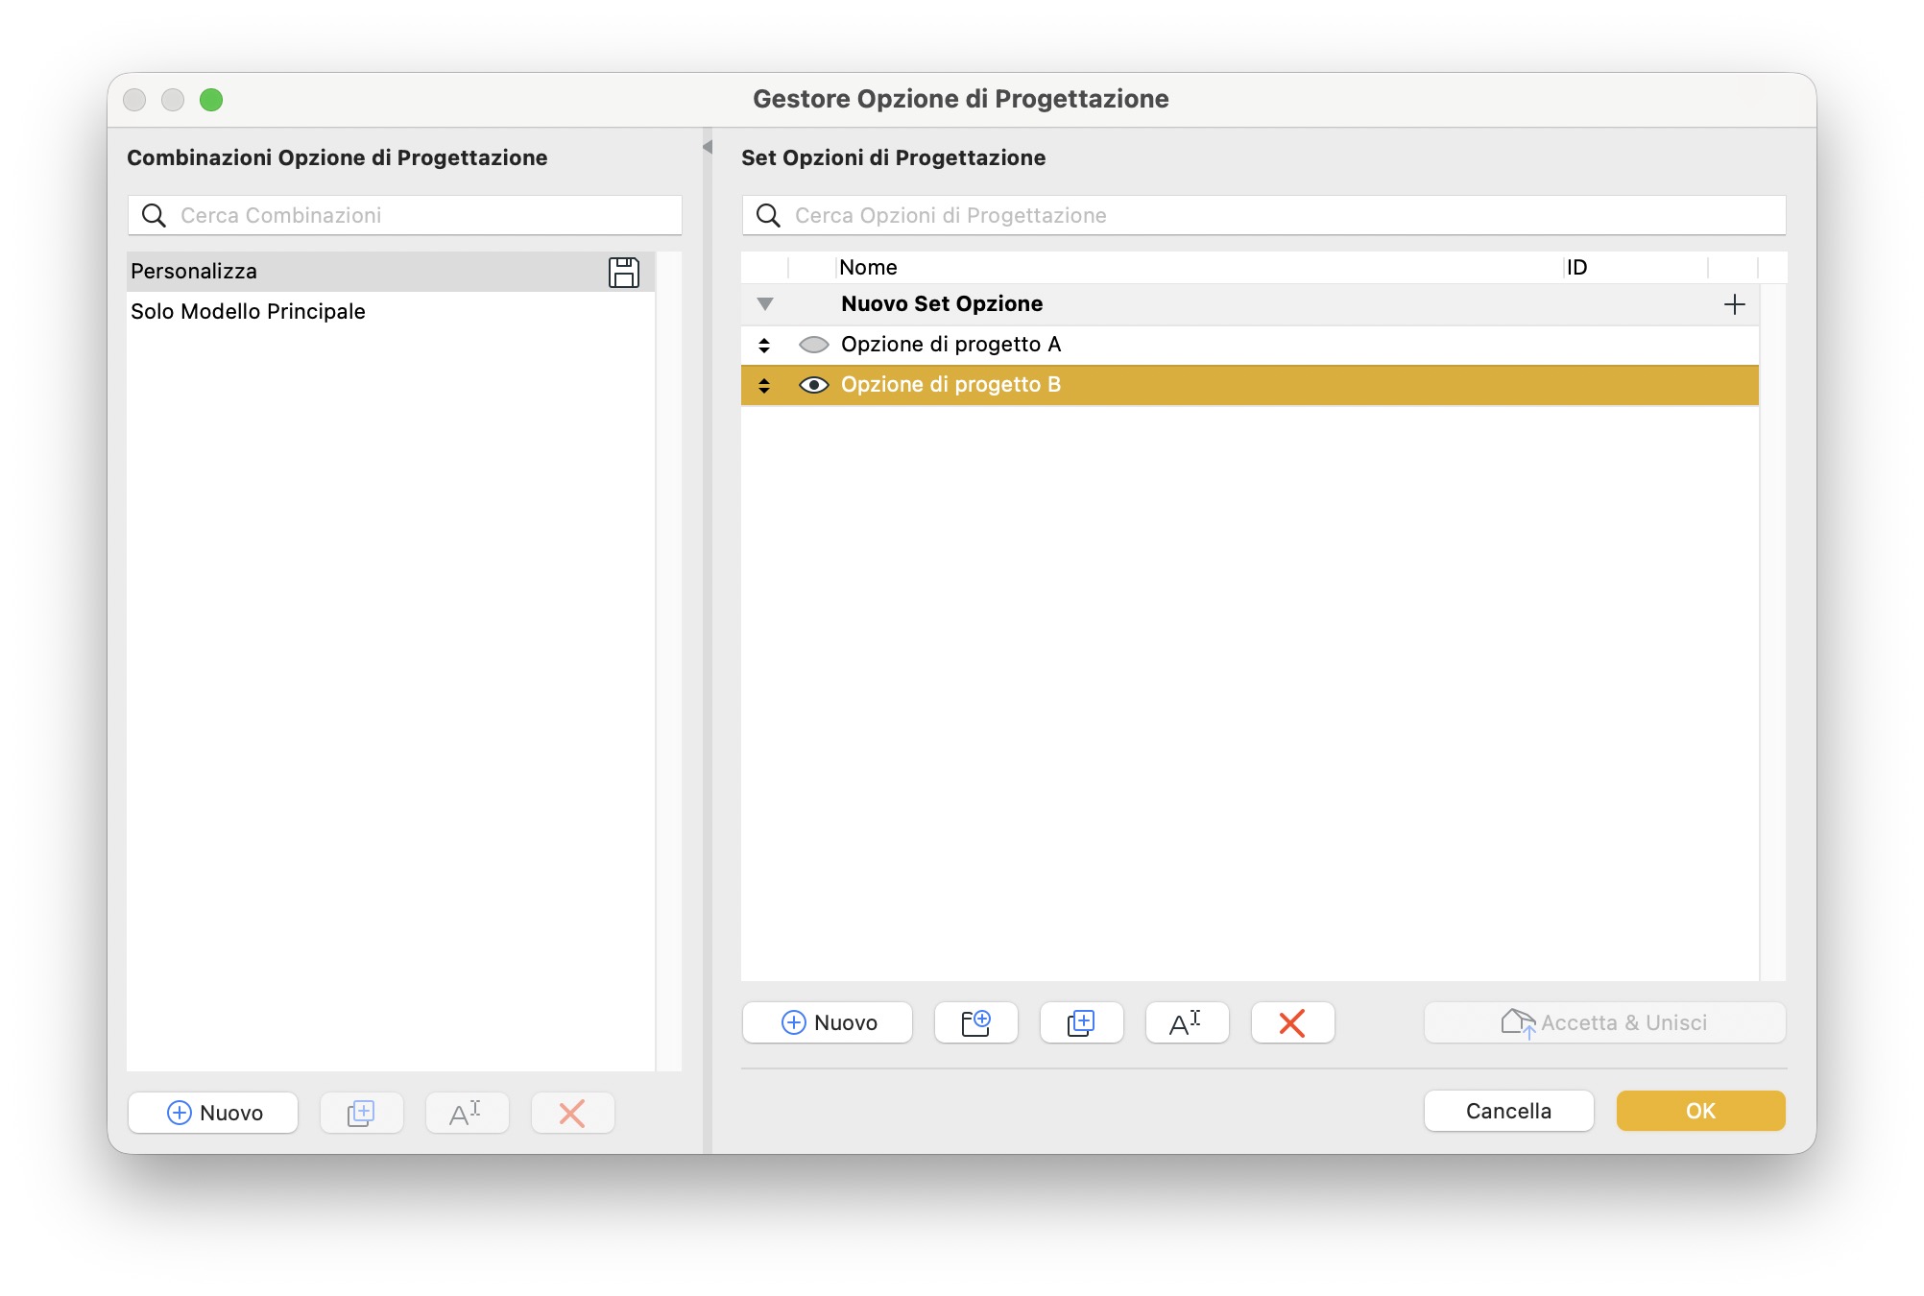Click reorder arrows of Opzione di progetto A
Screen dimensions: 1924x1296
[764, 345]
